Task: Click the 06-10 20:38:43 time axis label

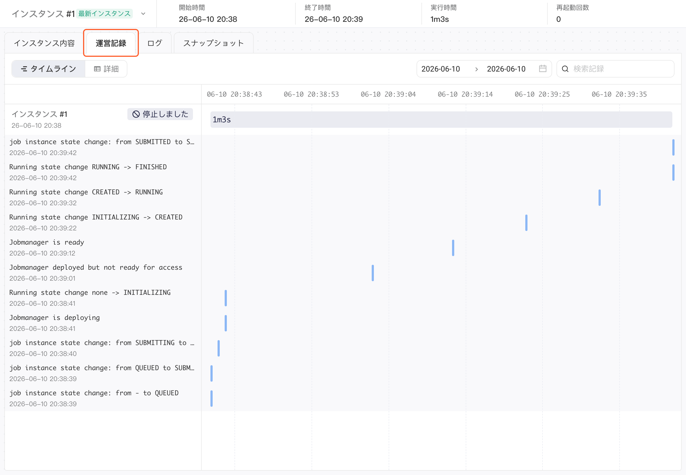Action: (x=234, y=94)
